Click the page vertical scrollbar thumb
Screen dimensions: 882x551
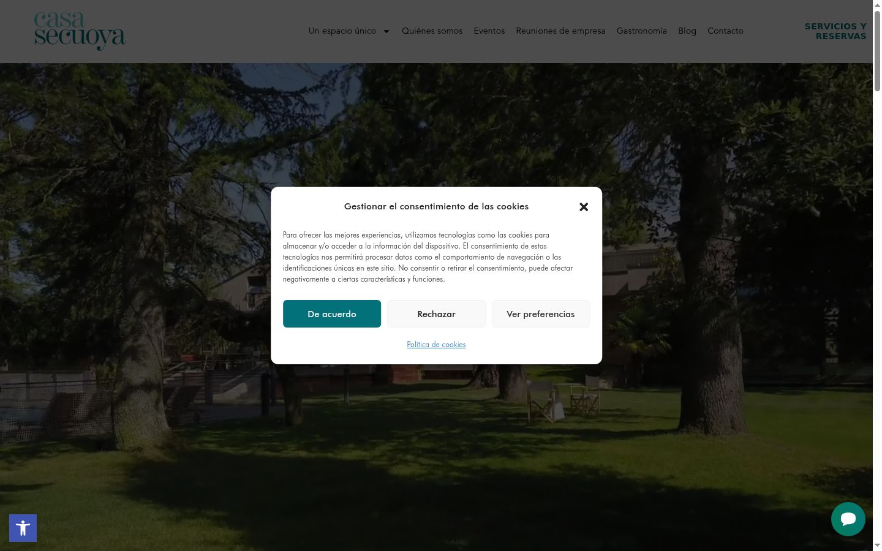click(x=877, y=51)
